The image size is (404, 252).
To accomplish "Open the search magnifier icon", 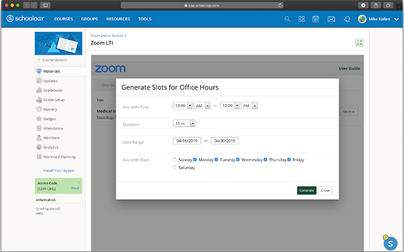I will 288,19.
